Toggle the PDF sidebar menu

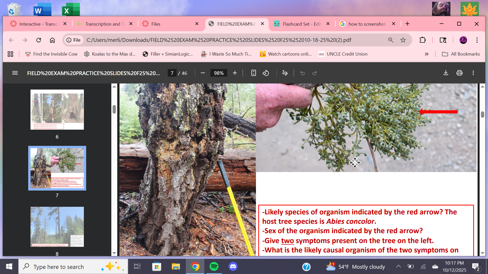pyautogui.click(x=15, y=73)
